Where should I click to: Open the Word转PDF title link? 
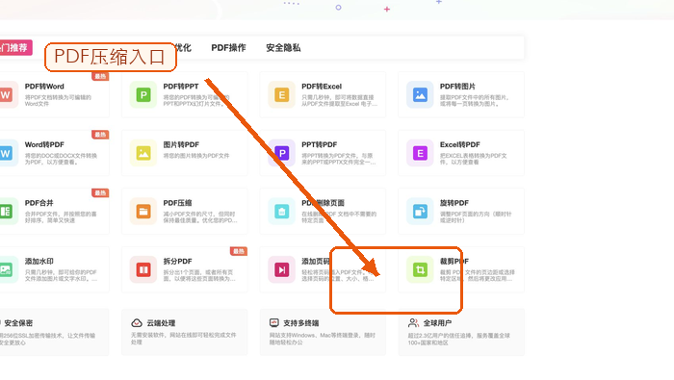tap(44, 144)
